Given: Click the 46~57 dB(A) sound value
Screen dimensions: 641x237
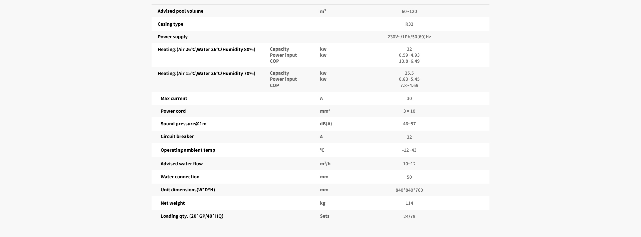Looking at the screenshot, I should pos(409,124).
